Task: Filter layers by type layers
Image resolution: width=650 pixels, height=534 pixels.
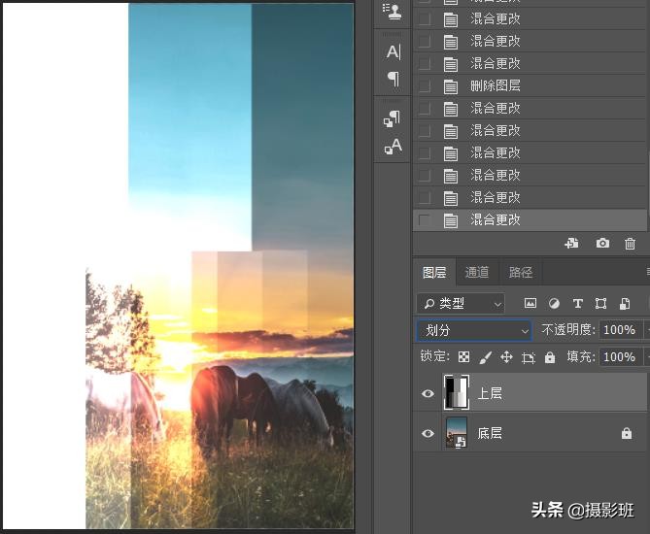Action: (x=577, y=304)
